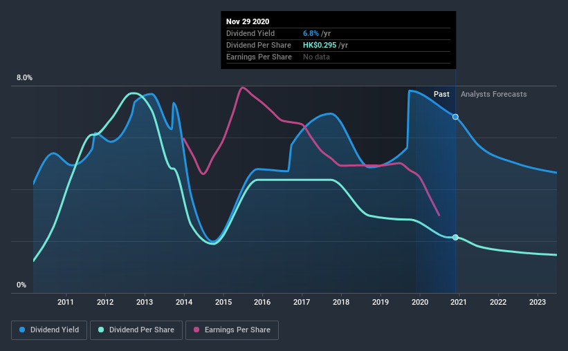Screen dimensions: 568x351
Task: Click the tooltip Dividend Per Share row label
Action: (259, 45)
